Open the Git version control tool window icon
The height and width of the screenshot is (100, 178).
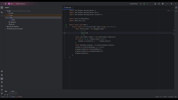(x=2, y=93)
